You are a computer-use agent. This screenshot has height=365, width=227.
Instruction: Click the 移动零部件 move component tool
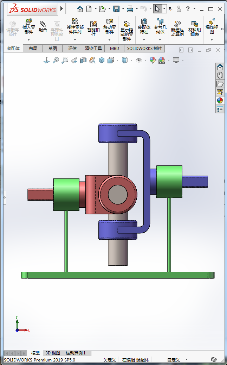point(110,26)
